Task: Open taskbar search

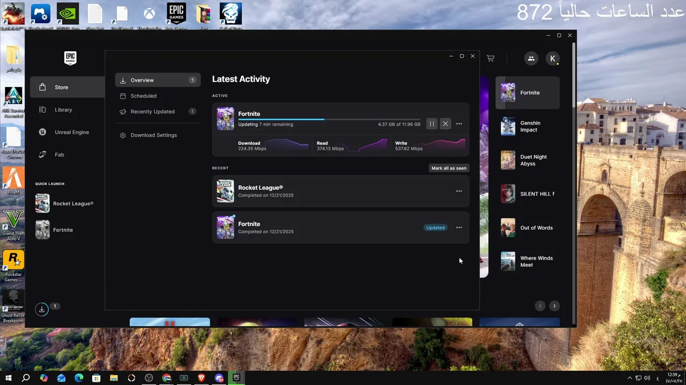Action: (x=26, y=378)
